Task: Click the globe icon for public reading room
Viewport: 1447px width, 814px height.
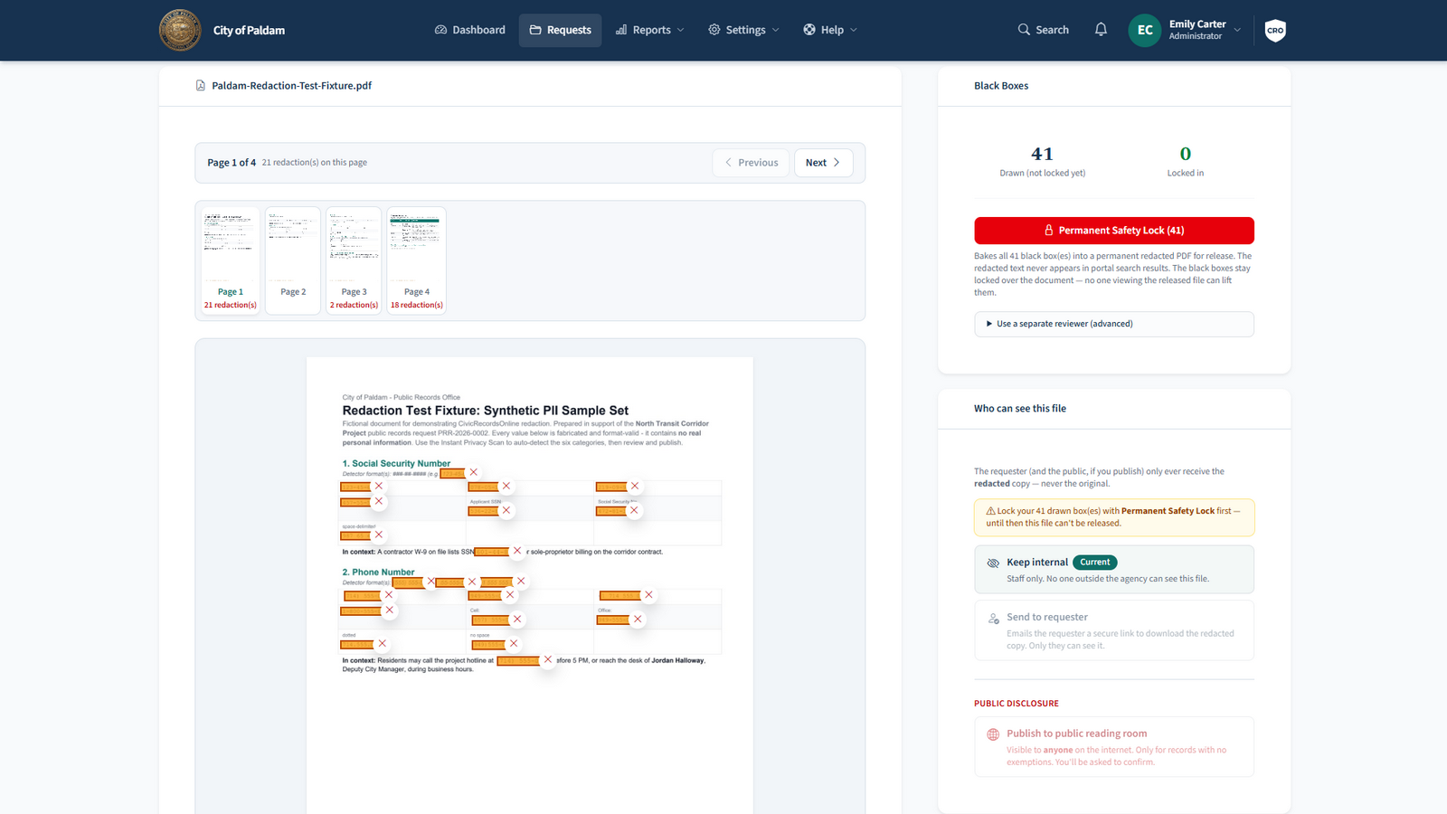Action: click(x=993, y=734)
